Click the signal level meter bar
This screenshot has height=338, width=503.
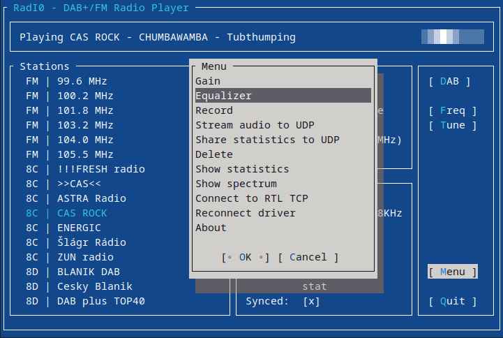[x=453, y=36]
